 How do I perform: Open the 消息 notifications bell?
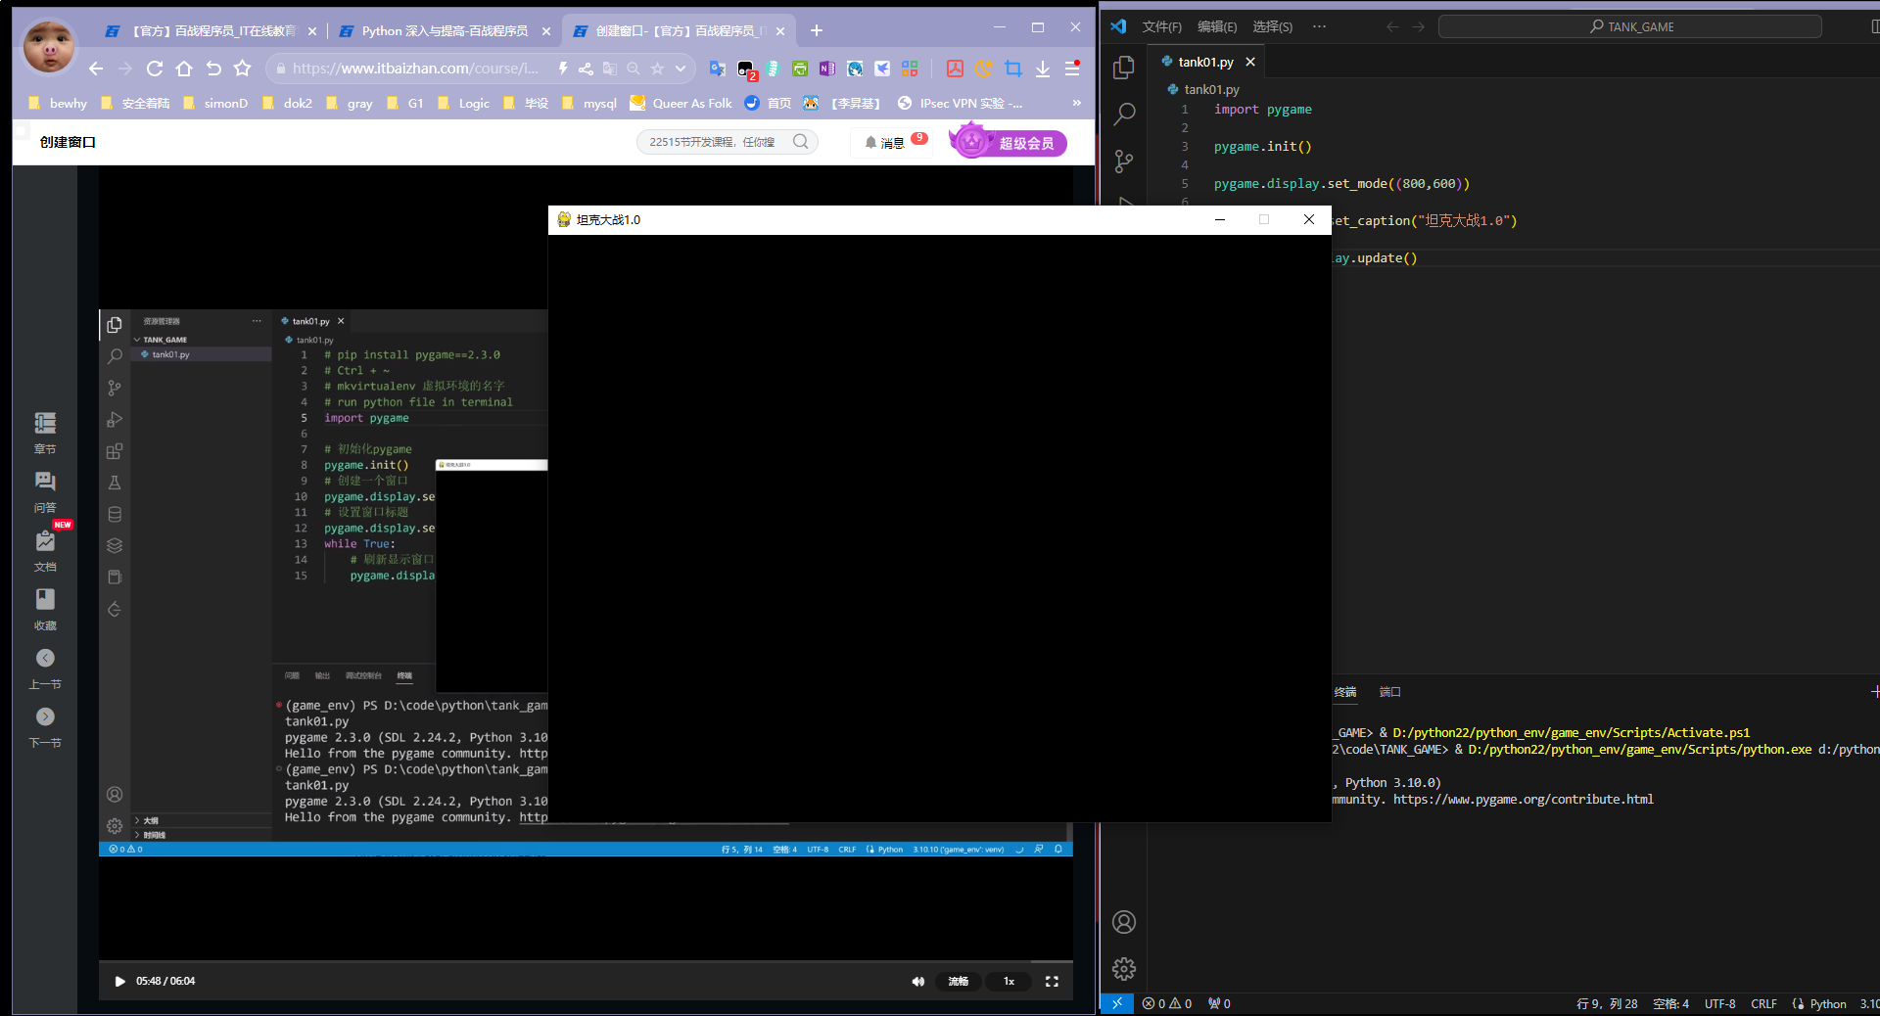[885, 143]
